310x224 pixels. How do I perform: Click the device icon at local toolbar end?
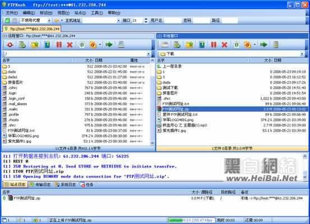pyautogui.click(x=276, y=45)
